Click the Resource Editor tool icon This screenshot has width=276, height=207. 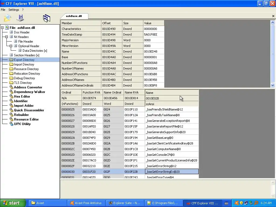click(x=11, y=119)
